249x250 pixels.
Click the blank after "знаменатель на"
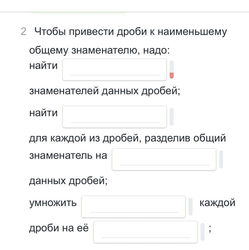(164, 159)
